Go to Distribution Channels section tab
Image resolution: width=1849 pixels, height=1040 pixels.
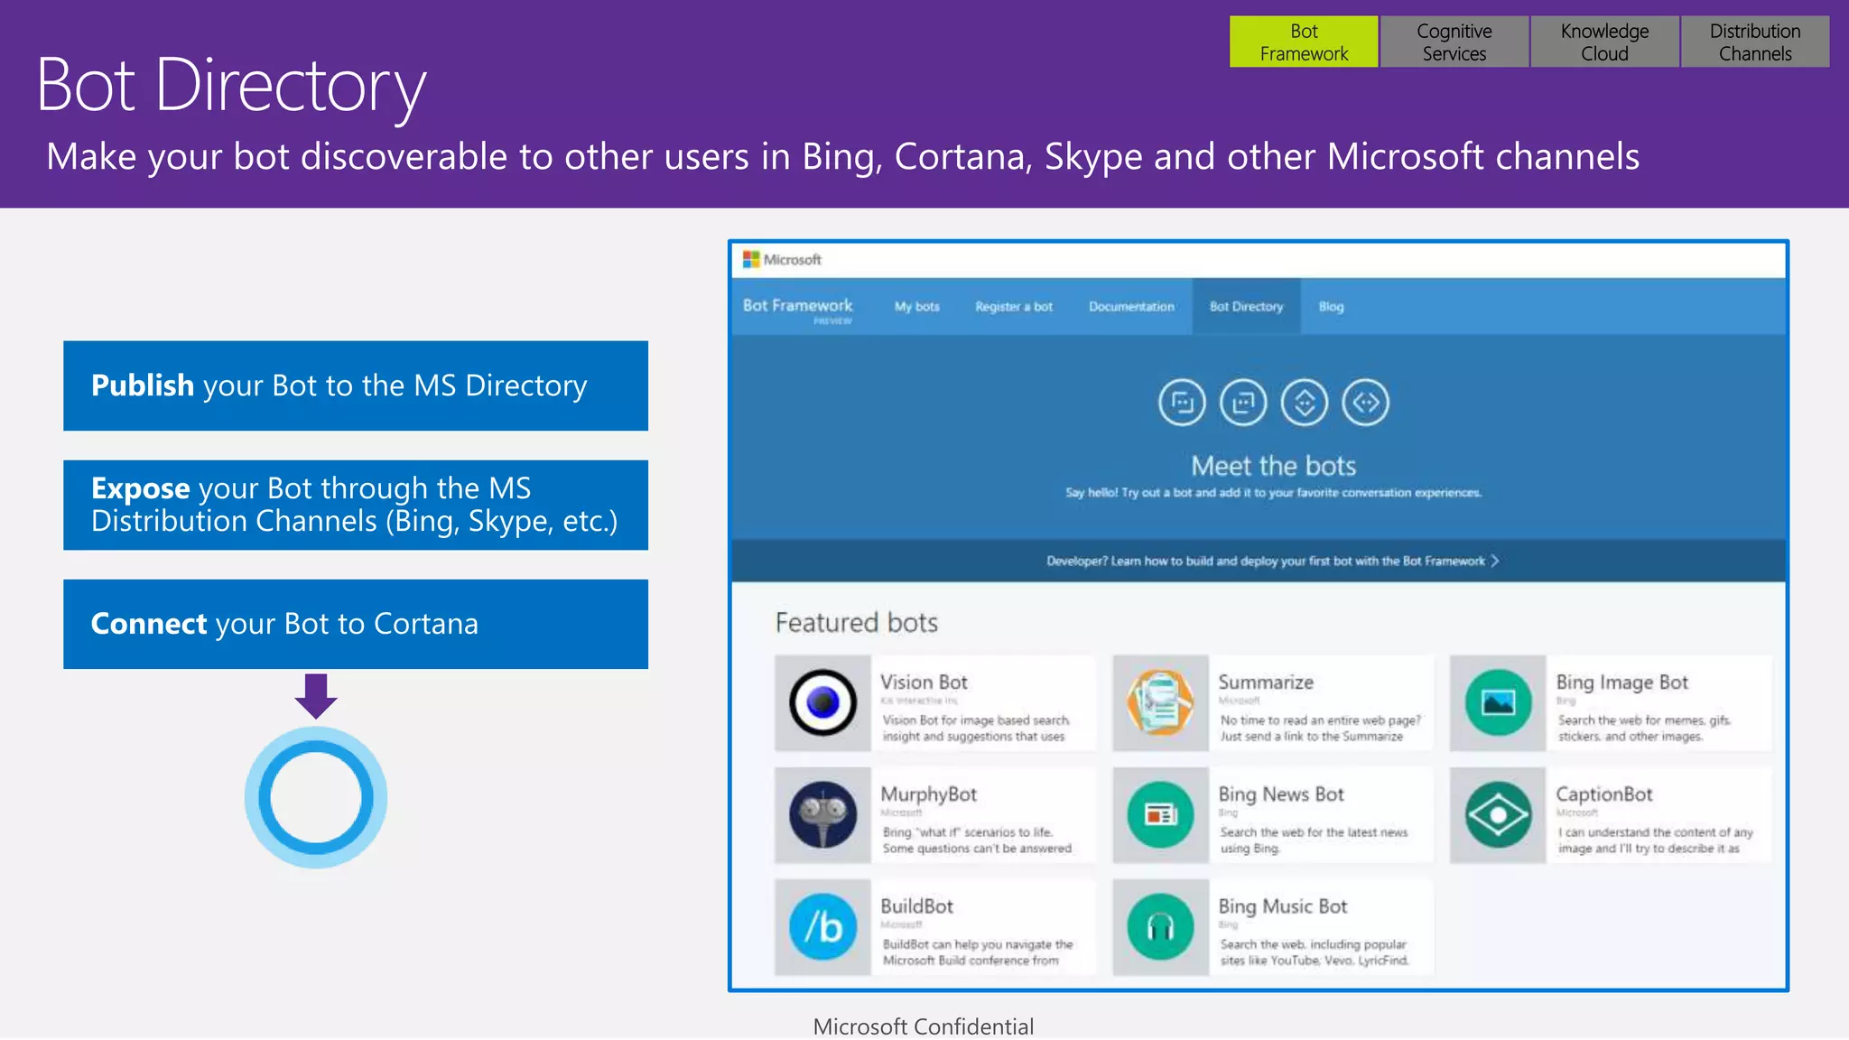coord(1755,42)
